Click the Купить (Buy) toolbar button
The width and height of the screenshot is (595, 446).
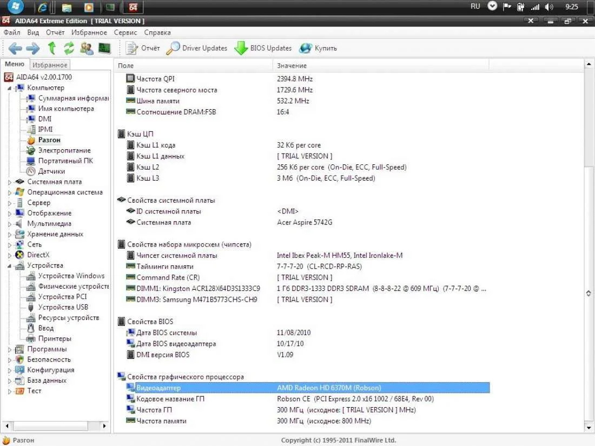tap(319, 49)
